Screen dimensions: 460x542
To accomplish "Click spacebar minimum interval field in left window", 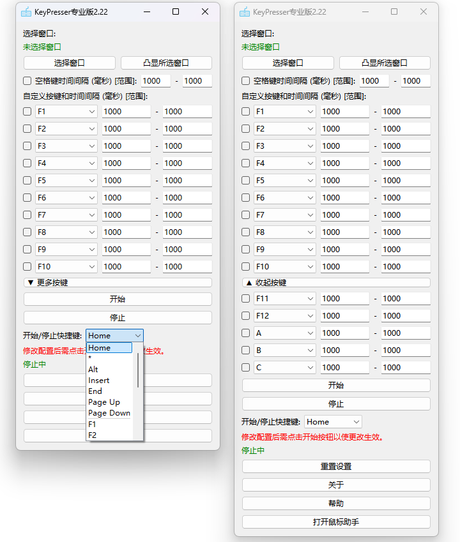I will (x=156, y=81).
